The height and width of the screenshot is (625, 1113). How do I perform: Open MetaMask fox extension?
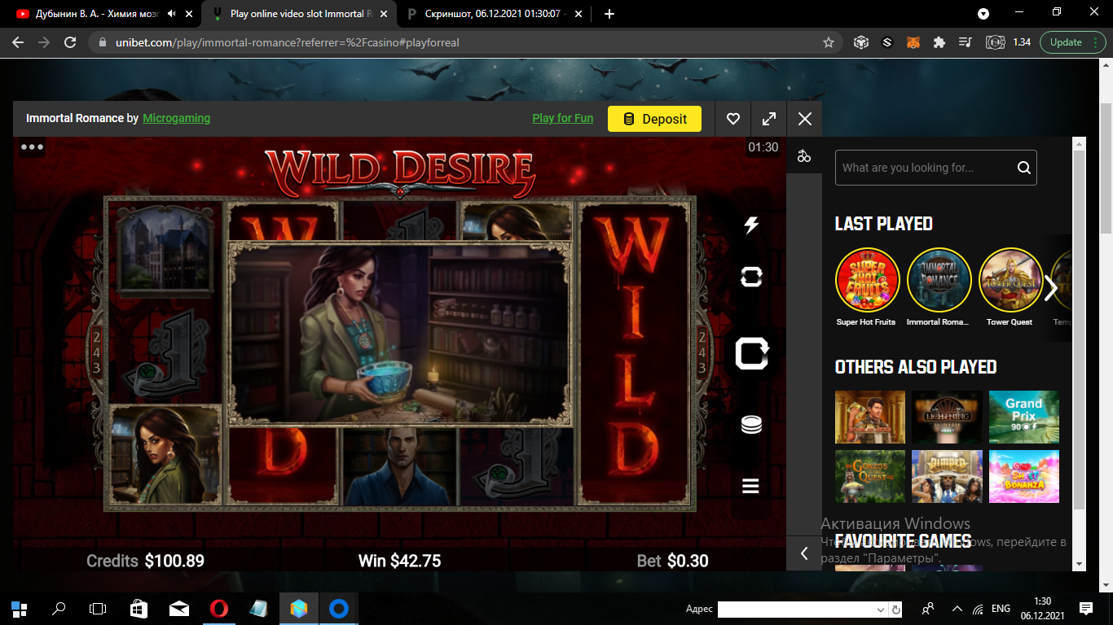tap(913, 42)
